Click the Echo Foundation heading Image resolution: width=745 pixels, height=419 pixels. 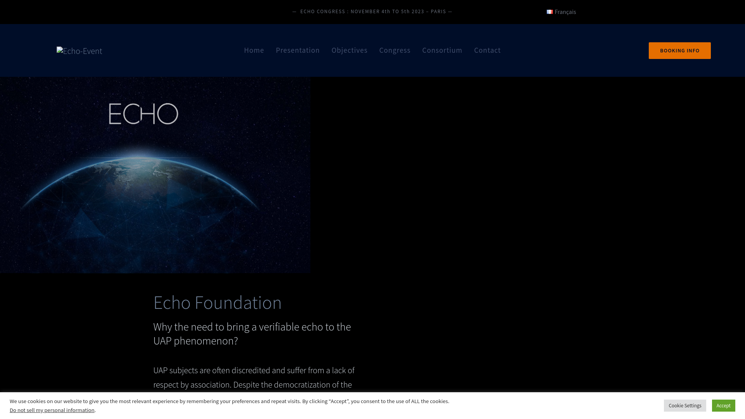click(217, 302)
